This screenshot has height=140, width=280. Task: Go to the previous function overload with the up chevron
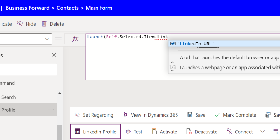point(172,62)
